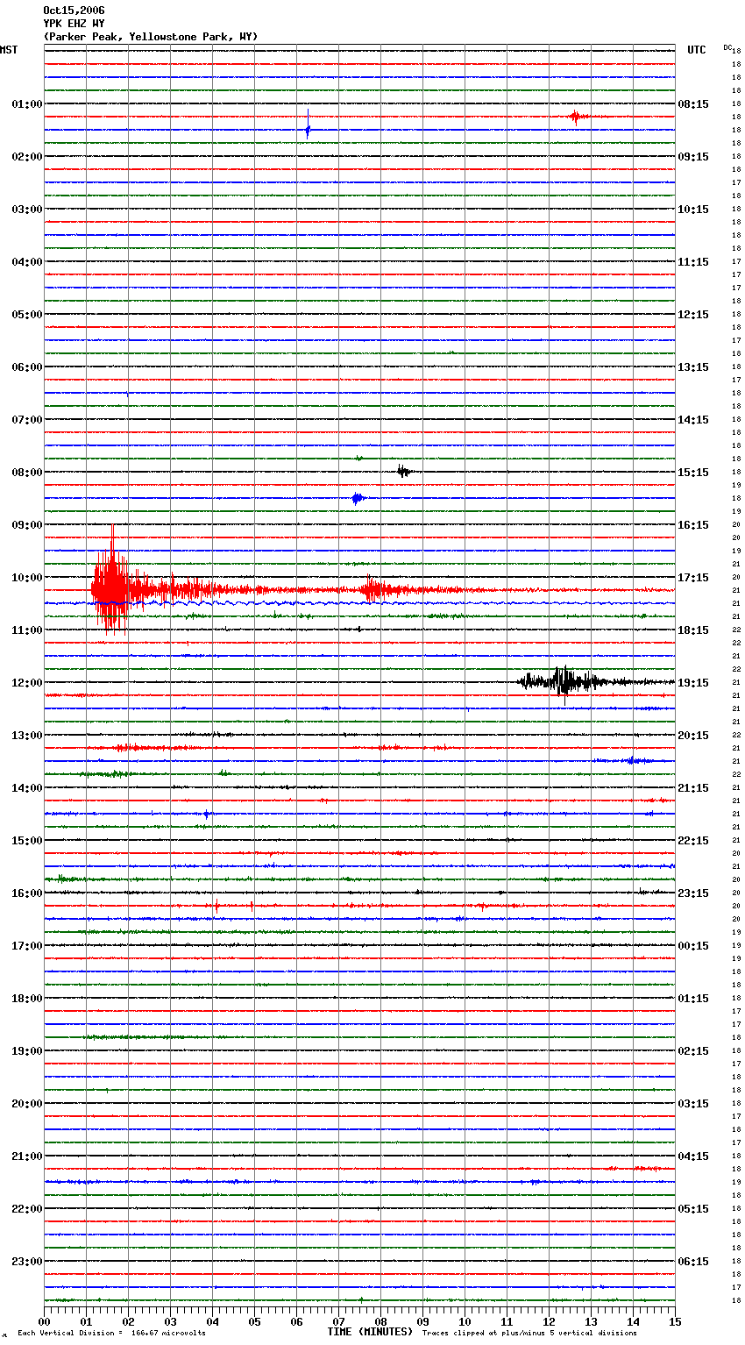Click minute 09 on the time axis
The image size is (745, 1345).
pos(423,1321)
